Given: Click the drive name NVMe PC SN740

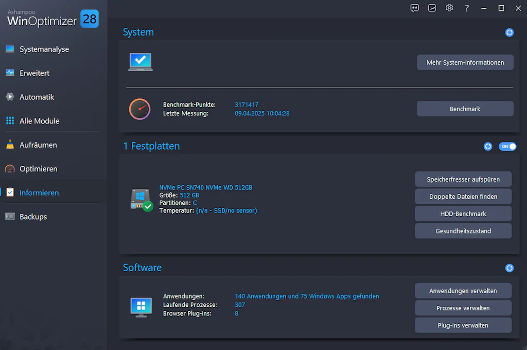Looking at the screenshot, I should pyautogui.click(x=206, y=187).
